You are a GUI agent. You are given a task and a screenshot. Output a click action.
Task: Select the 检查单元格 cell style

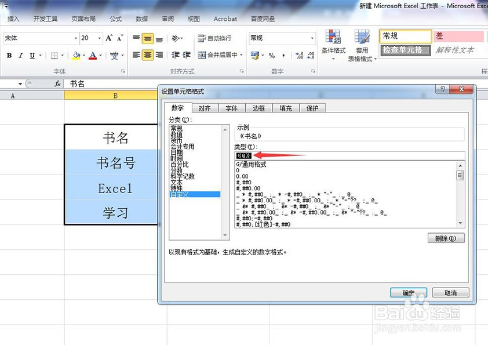coord(406,50)
